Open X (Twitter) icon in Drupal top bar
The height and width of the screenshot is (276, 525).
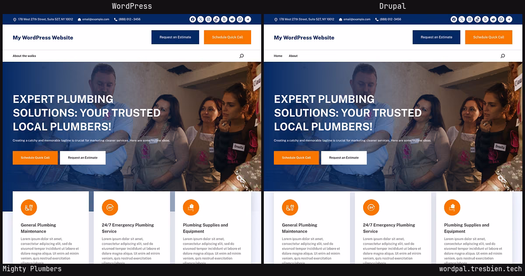pyautogui.click(x=462, y=19)
